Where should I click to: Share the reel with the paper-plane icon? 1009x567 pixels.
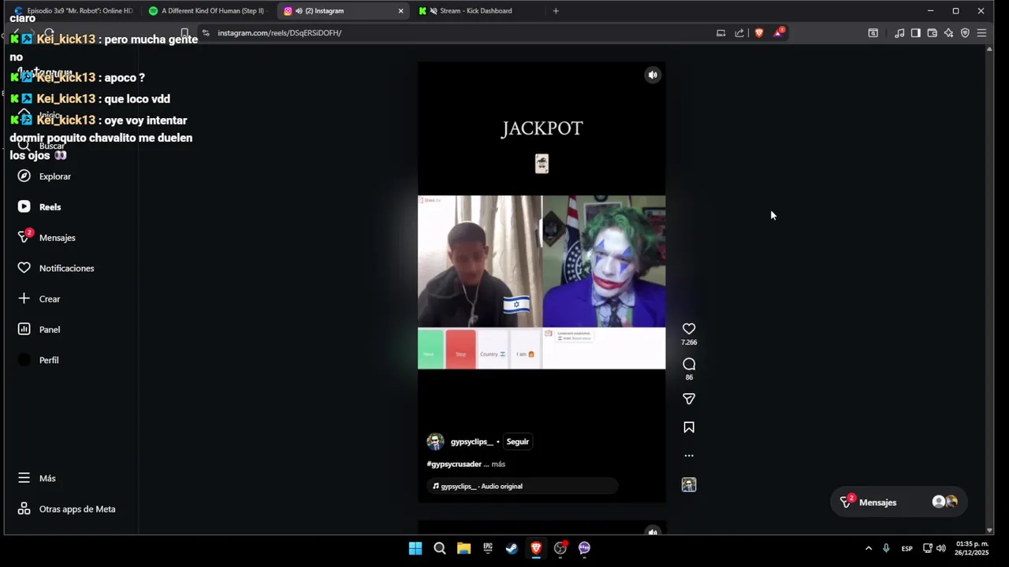(689, 398)
